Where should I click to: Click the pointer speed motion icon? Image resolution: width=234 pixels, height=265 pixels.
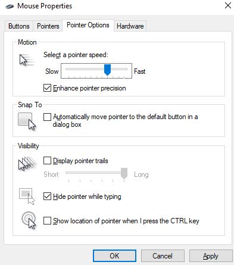pos(27,60)
